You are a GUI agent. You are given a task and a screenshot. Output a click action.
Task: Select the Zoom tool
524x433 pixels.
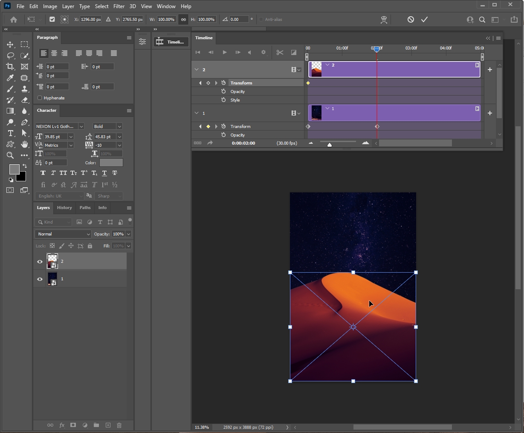(10, 156)
